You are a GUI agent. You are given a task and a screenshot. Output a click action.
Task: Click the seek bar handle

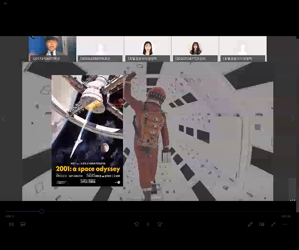[41, 211]
